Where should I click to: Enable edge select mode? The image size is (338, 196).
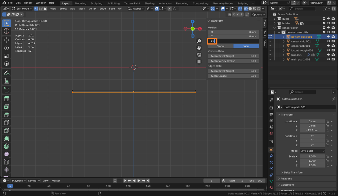coord(41,8)
